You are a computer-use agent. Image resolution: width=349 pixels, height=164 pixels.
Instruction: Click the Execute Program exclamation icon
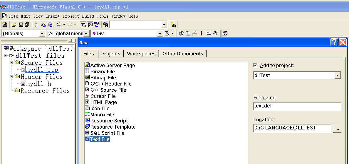[x=202, y=33]
